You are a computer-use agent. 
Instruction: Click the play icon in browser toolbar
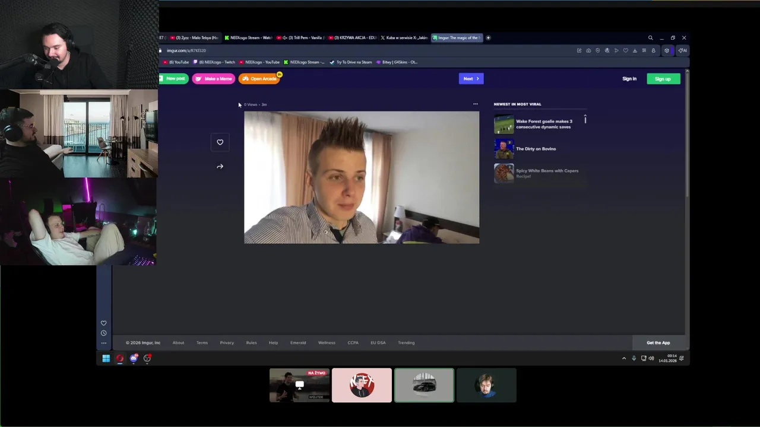[x=616, y=50]
